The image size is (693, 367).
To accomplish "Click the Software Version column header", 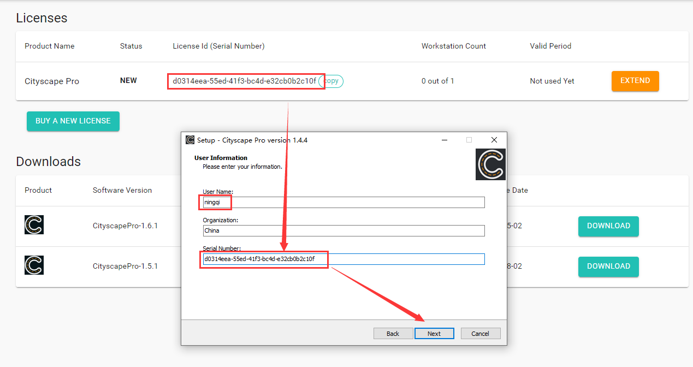I will [x=122, y=190].
